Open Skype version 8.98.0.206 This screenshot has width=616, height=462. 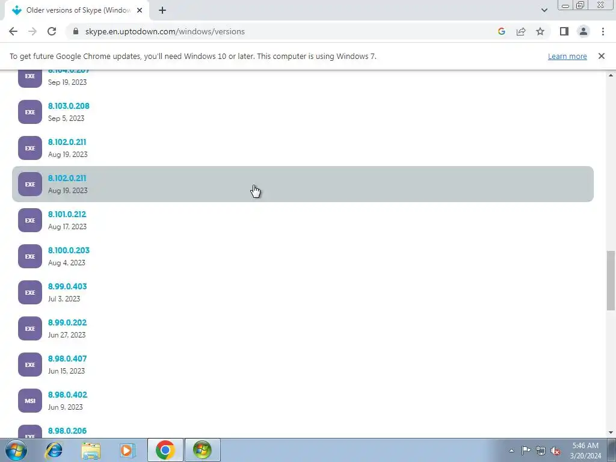(67, 431)
